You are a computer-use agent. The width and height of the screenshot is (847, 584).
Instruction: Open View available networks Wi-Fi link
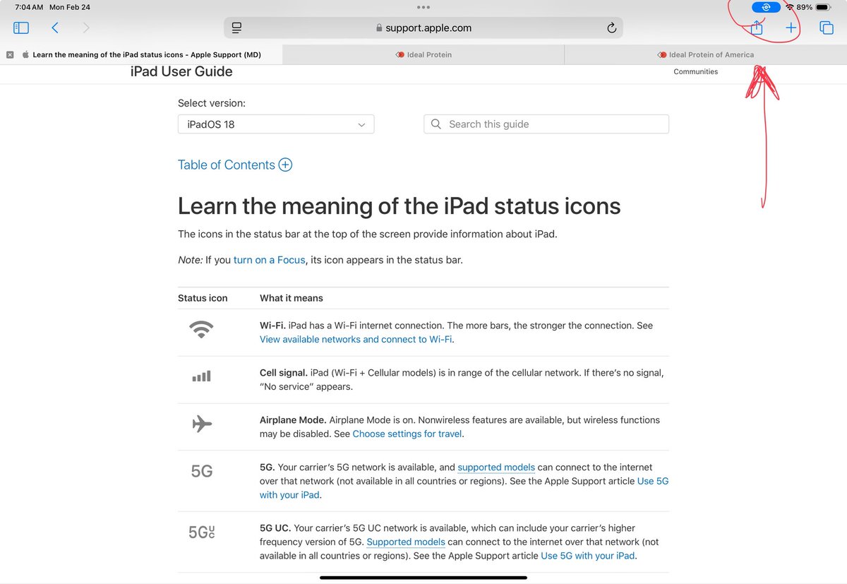[356, 339]
